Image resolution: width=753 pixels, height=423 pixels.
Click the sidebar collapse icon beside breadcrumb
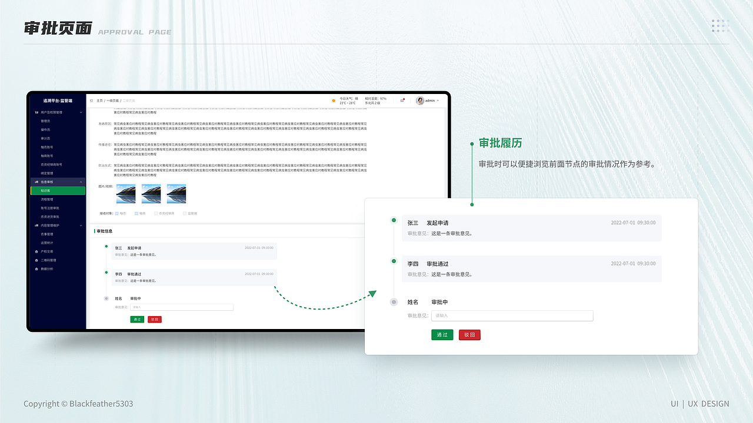(92, 100)
